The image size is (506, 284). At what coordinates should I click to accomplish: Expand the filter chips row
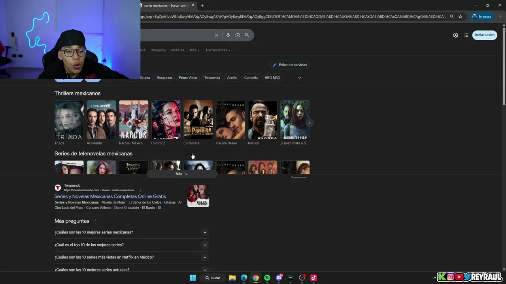pyautogui.click(x=299, y=78)
